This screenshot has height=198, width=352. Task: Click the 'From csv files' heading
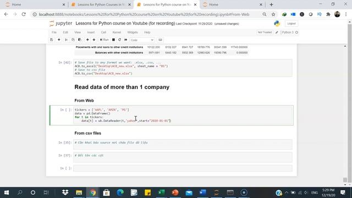pos(88,133)
